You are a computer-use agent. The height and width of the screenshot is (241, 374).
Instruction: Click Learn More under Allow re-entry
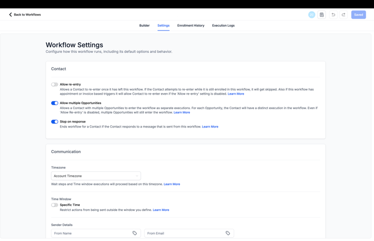[236, 94]
